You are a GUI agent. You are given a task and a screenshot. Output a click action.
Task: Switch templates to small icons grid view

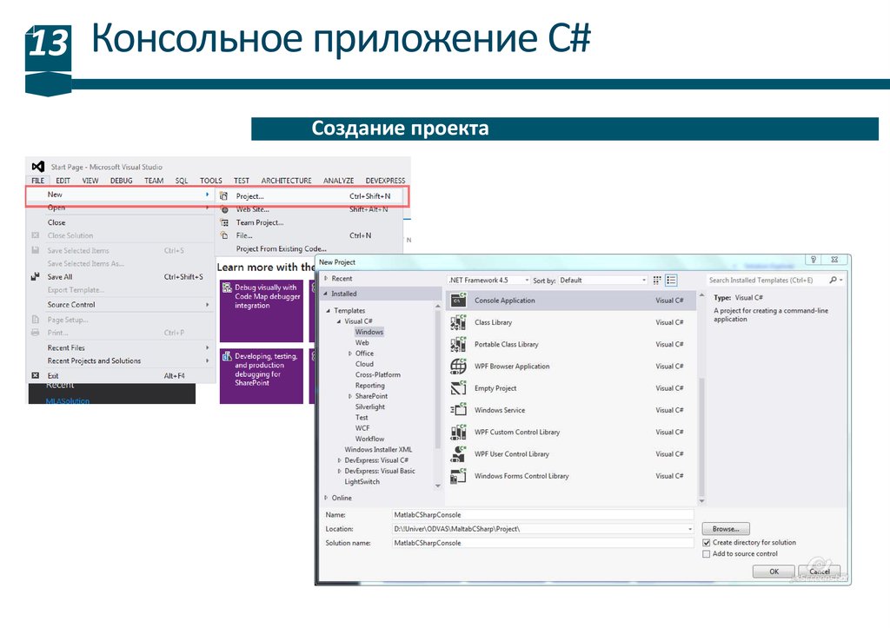[x=657, y=281]
